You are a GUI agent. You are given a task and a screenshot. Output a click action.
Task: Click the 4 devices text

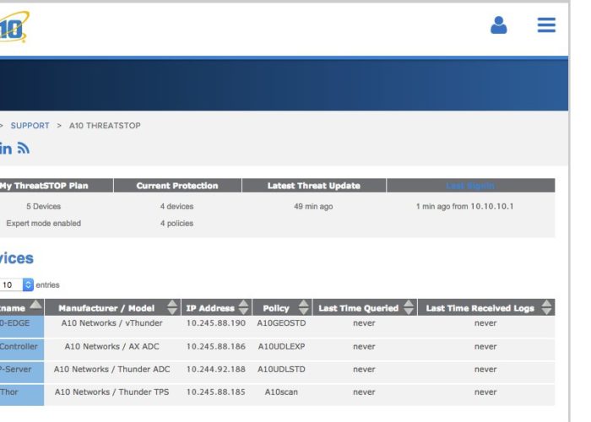coord(176,207)
